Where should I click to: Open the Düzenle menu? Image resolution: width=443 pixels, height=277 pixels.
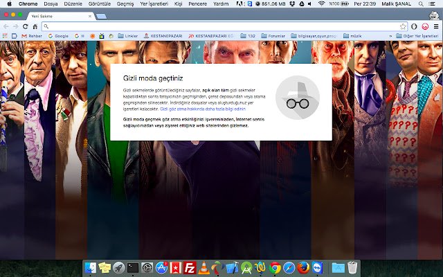click(x=73, y=3)
